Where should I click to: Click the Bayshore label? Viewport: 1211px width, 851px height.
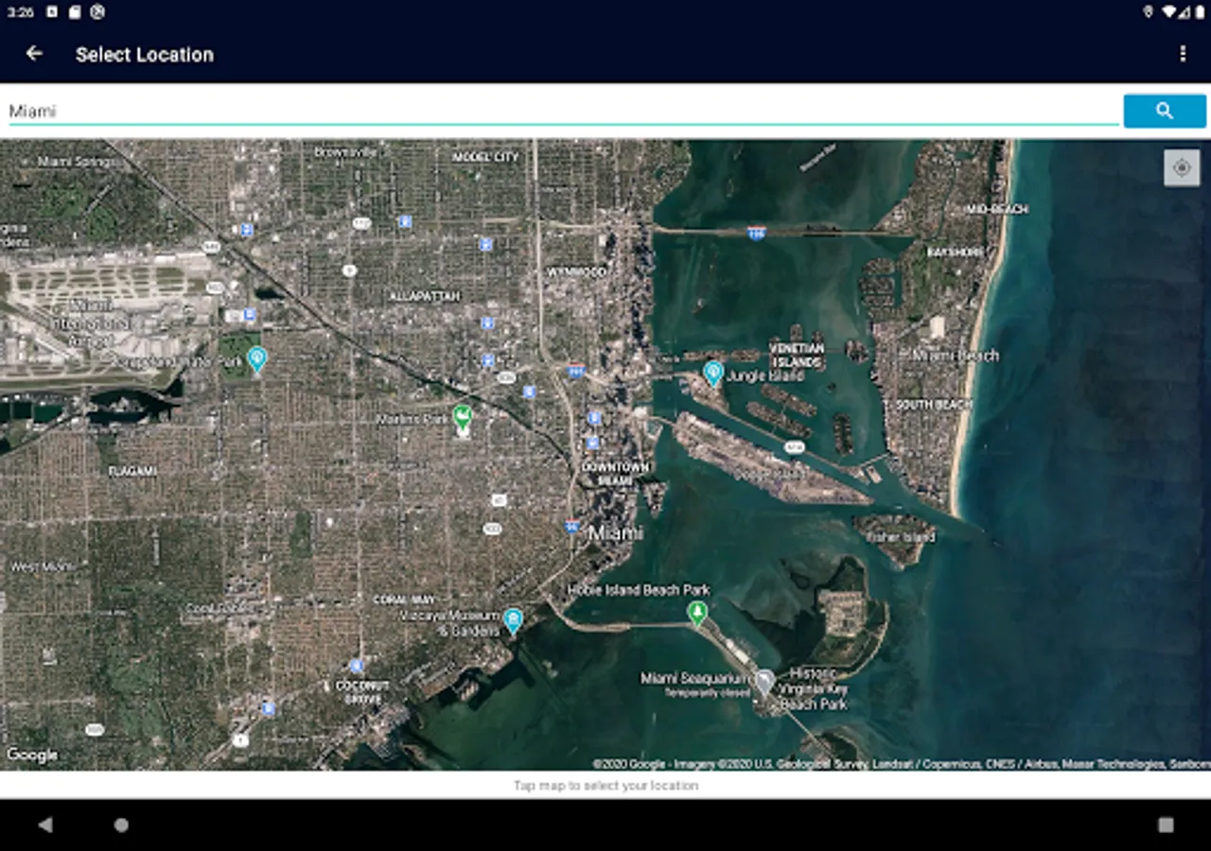tap(956, 252)
